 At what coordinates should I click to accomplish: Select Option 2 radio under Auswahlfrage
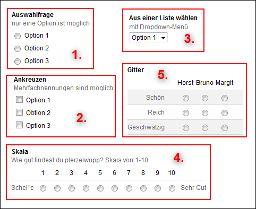(18, 49)
